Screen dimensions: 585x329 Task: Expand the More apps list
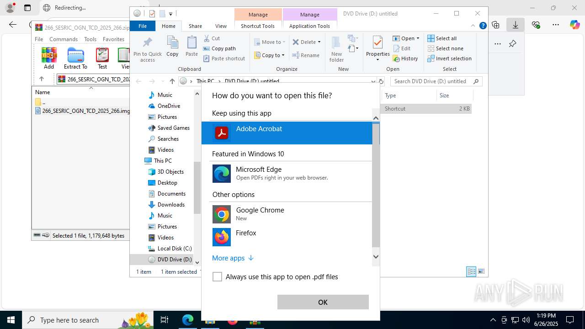coord(233,258)
